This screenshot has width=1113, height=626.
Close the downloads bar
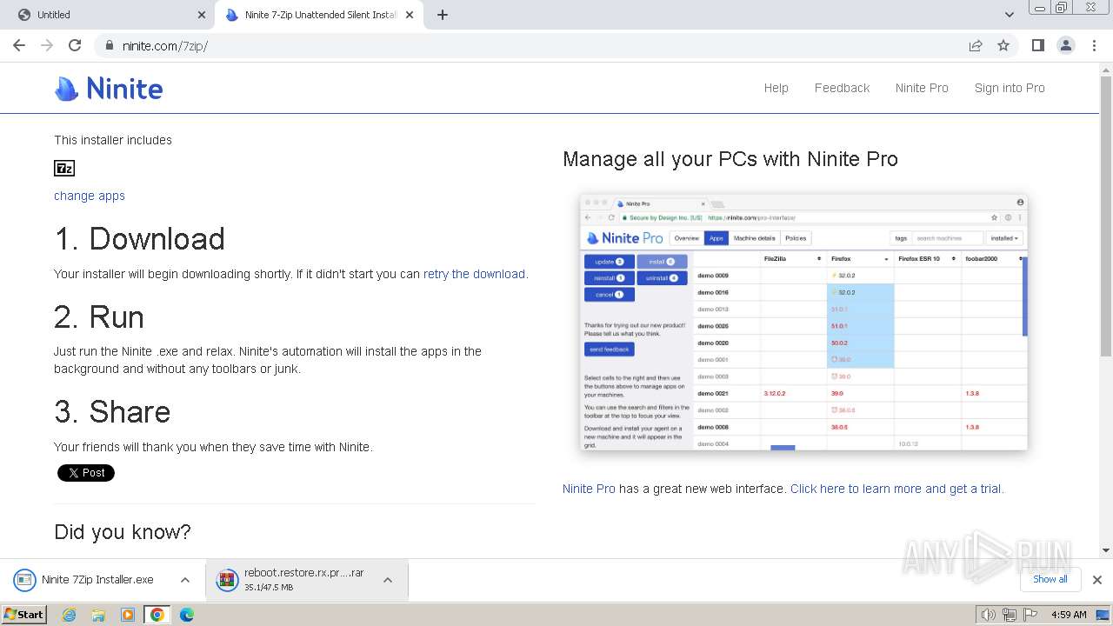click(1097, 580)
